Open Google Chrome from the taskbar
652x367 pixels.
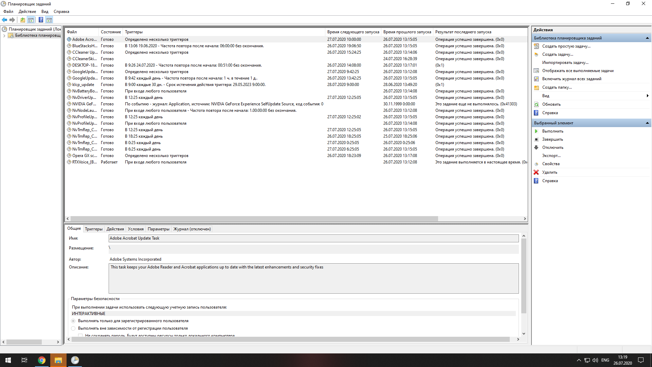[x=42, y=360]
